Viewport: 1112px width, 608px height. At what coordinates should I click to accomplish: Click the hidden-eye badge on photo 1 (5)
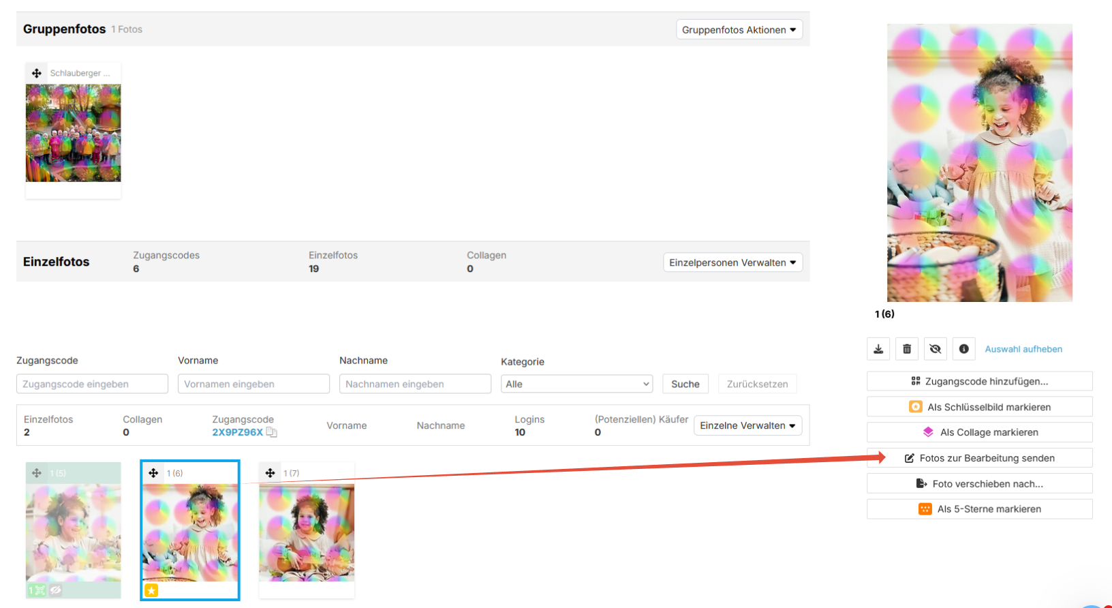point(56,590)
